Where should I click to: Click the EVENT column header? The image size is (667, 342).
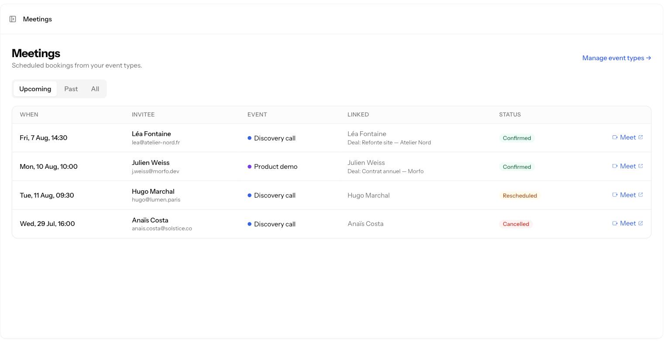pyautogui.click(x=257, y=115)
